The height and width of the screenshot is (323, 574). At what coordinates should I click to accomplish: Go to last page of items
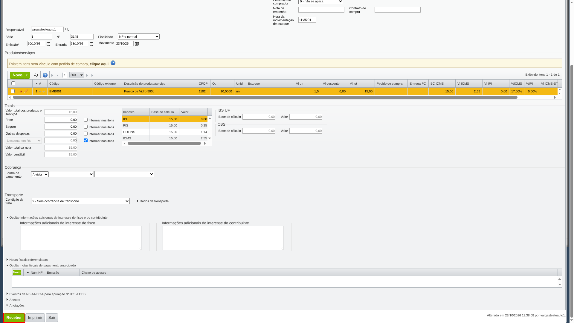[x=92, y=75]
